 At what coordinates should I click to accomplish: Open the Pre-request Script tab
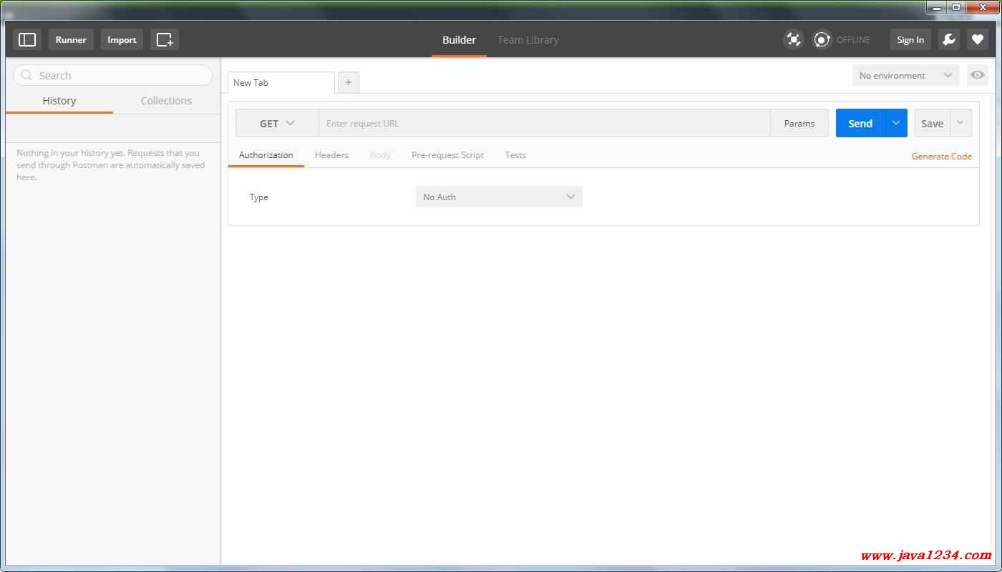point(447,155)
